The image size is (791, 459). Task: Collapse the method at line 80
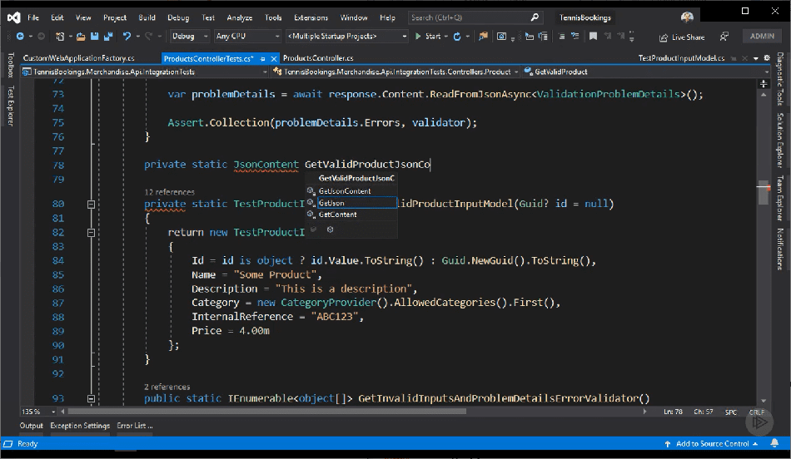point(91,204)
